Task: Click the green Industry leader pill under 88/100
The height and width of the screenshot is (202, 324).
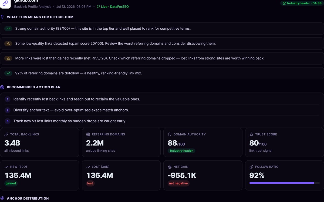Action: pyautogui.click(x=181, y=151)
